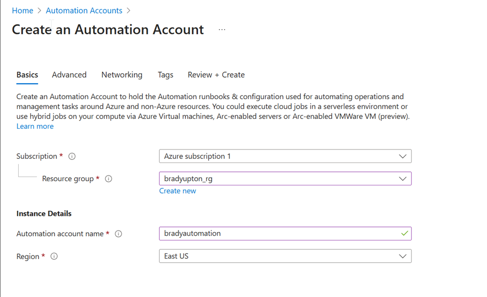The width and height of the screenshot is (487, 297).
Task: Go to the Review + Create tab
Action: (216, 75)
